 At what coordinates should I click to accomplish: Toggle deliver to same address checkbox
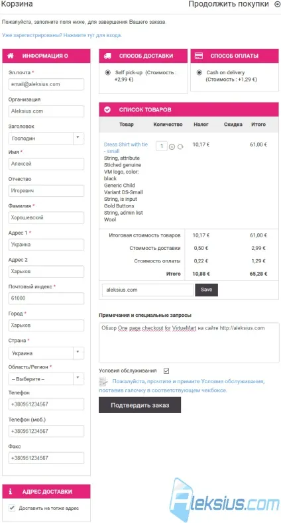click(x=12, y=508)
